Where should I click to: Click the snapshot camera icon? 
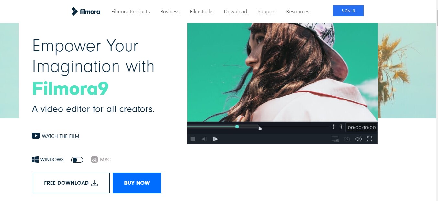coord(347,139)
